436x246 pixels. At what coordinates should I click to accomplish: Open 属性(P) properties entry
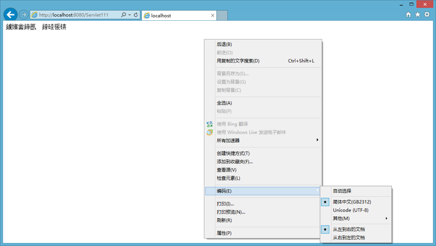(263, 234)
